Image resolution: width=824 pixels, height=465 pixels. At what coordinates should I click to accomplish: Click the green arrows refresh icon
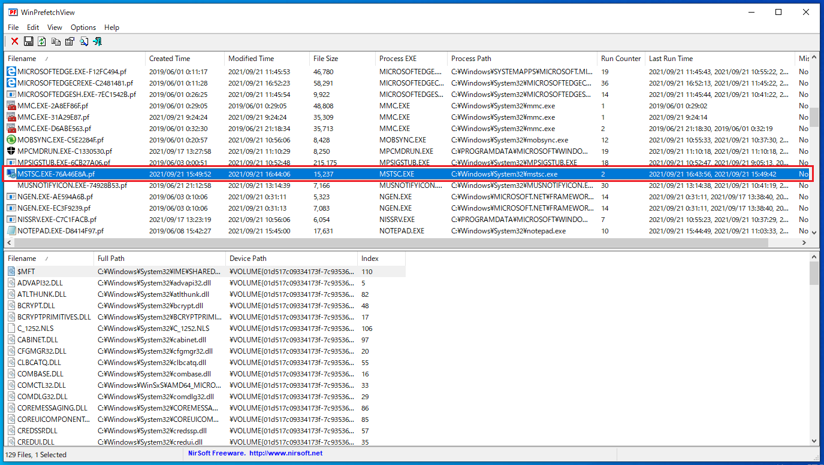(x=42, y=41)
